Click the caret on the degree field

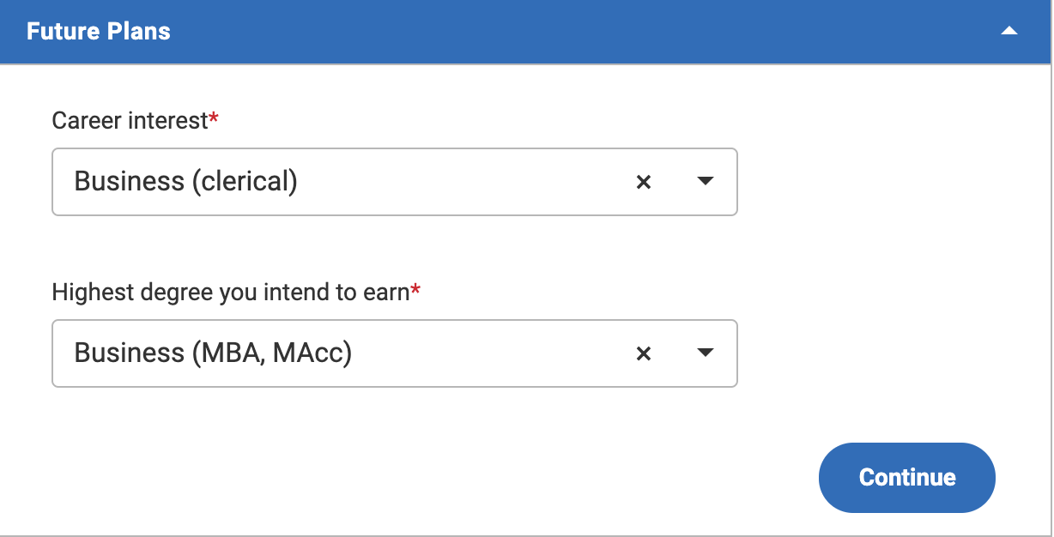704,353
